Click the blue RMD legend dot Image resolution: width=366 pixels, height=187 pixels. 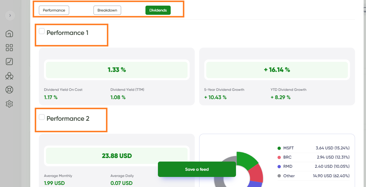pos(279,167)
